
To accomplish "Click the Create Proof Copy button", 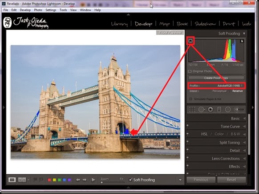I will pyautogui.click(x=216, y=78).
